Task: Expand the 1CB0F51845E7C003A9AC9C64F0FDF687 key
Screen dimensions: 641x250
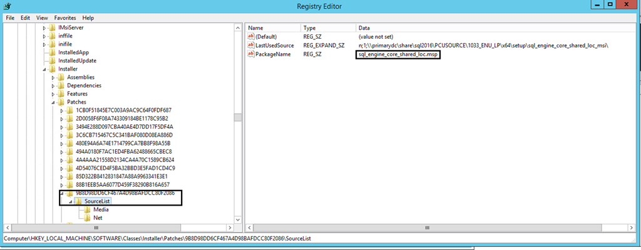Action: (x=62, y=110)
